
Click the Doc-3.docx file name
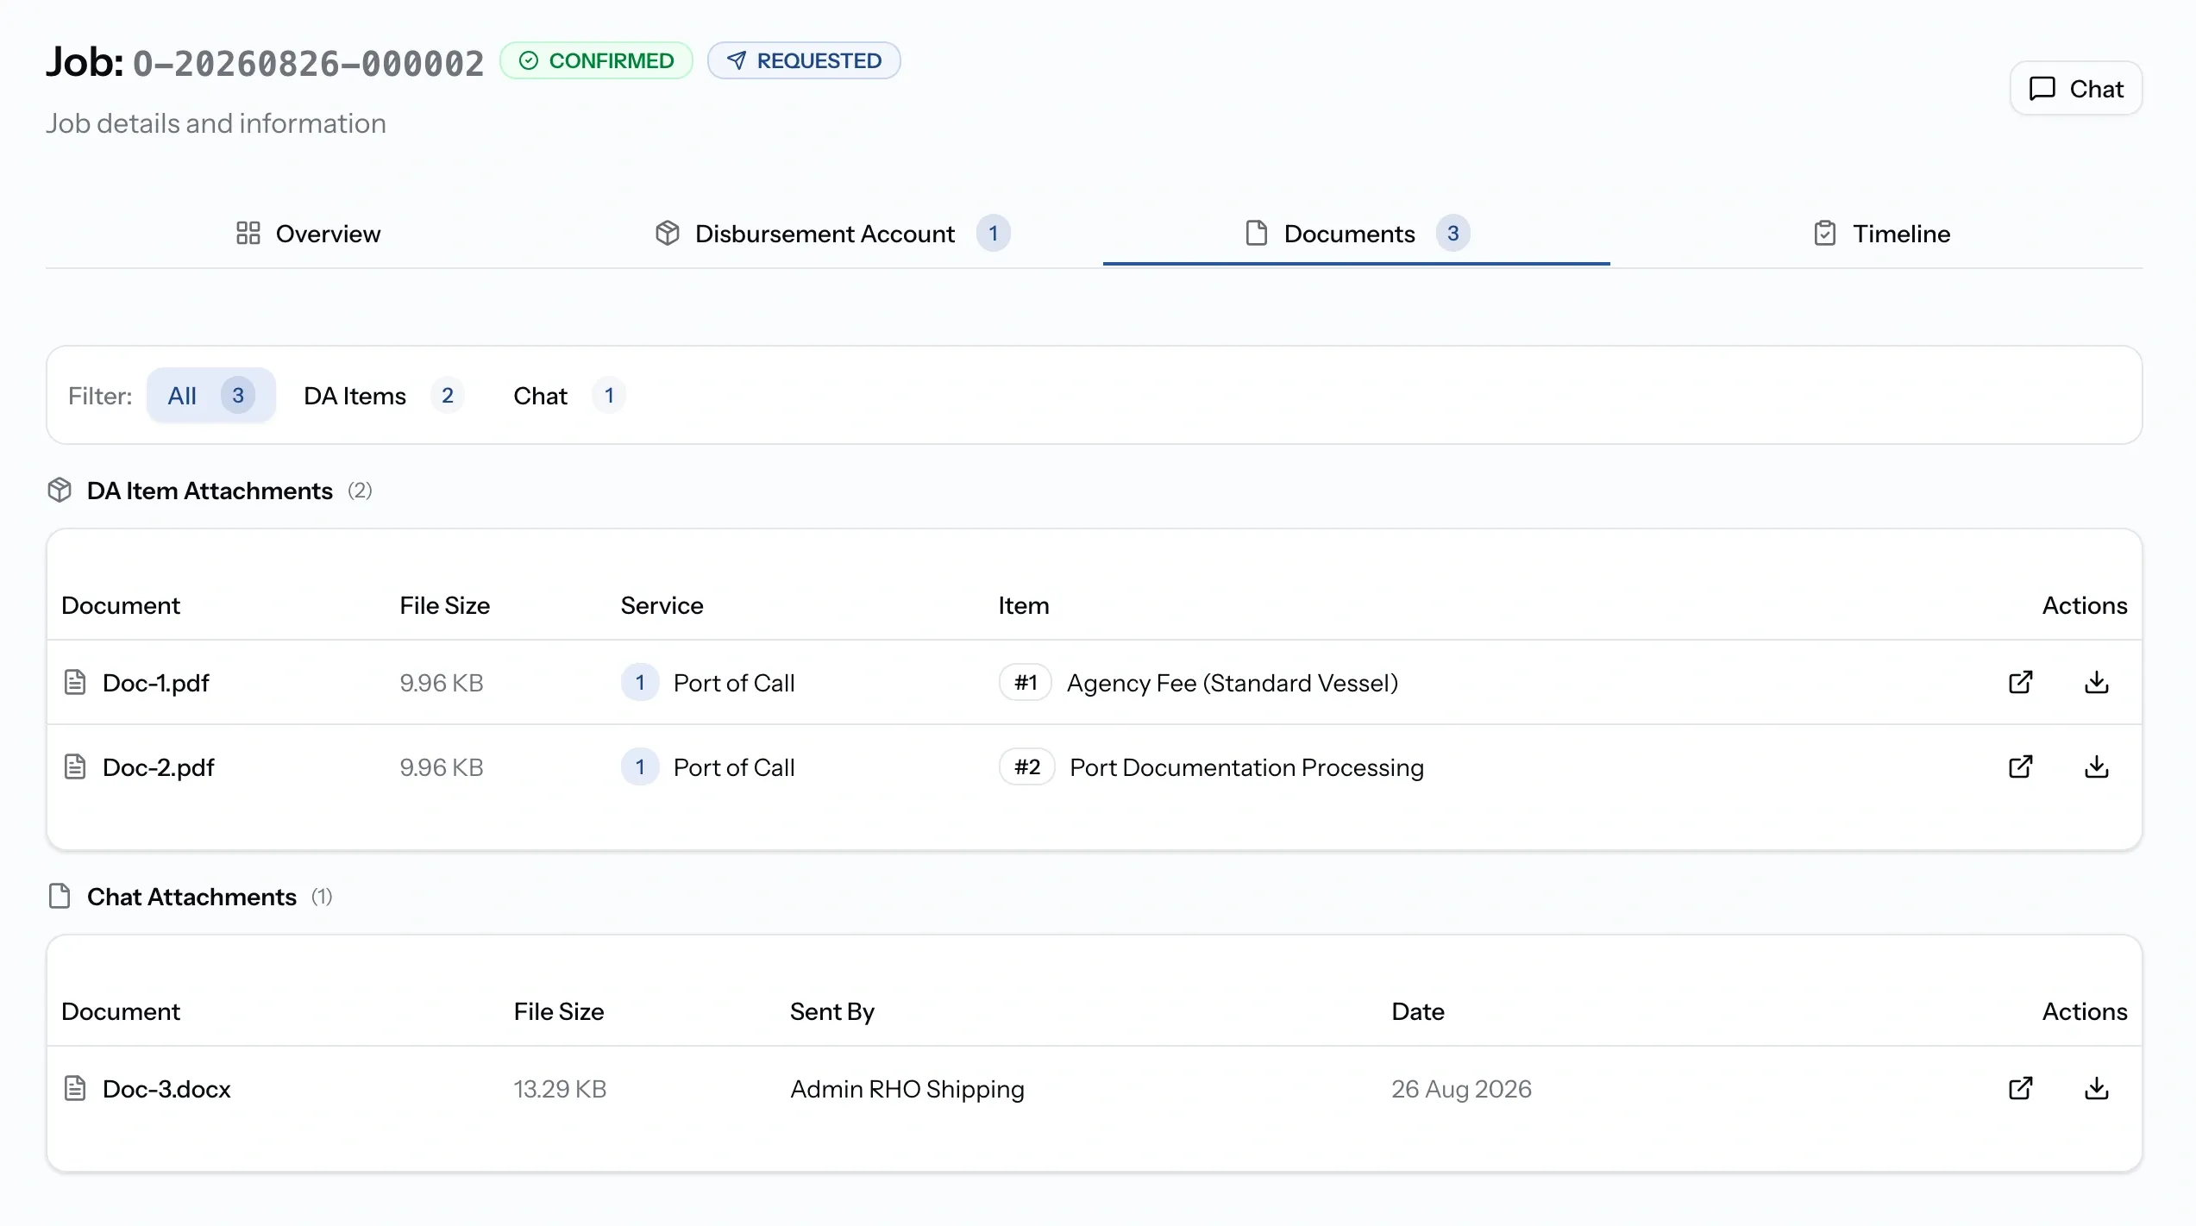[166, 1089]
